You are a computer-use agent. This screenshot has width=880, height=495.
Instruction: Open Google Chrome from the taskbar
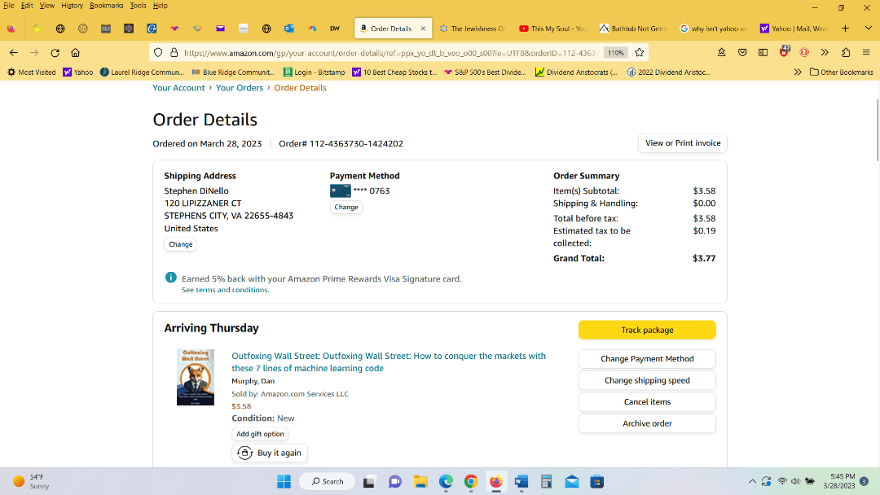click(471, 481)
